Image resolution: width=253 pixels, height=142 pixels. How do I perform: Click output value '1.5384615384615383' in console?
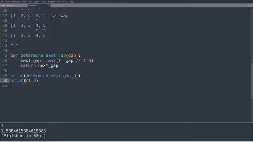[x=24, y=131]
